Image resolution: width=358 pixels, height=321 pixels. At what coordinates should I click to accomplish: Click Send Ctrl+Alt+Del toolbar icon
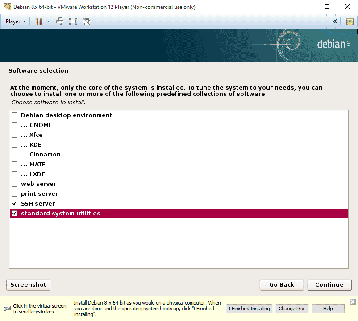(60, 21)
